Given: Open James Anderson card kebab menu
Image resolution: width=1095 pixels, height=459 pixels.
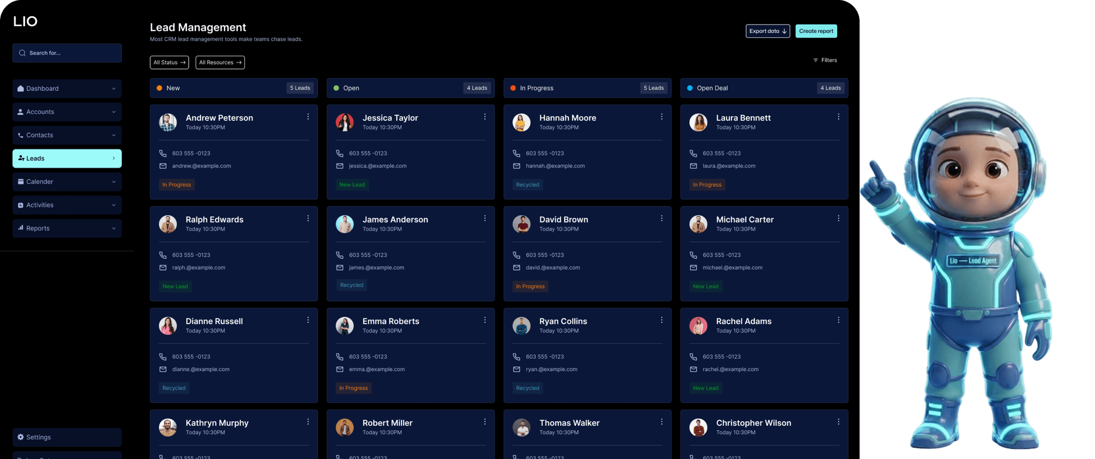Looking at the screenshot, I should click(485, 218).
